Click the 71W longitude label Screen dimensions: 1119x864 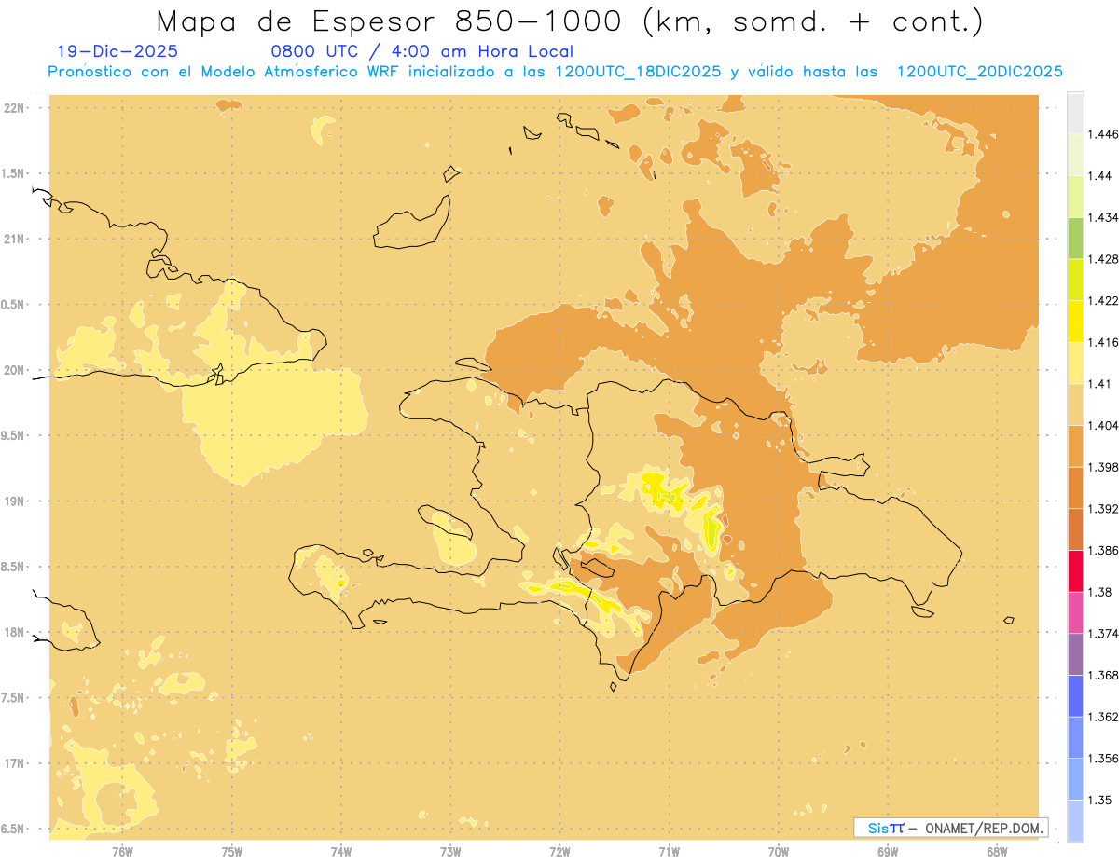point(669,852)
